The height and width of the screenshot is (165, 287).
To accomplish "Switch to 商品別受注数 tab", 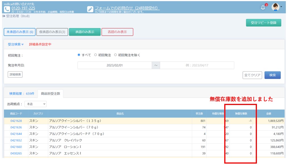I will click(51, 93).
